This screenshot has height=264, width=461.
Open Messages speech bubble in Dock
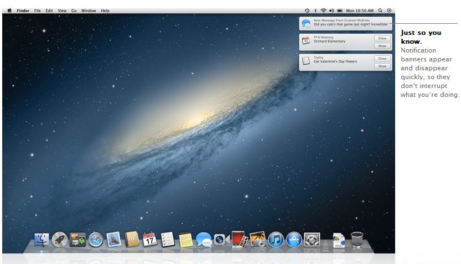(x=204, y=240)
